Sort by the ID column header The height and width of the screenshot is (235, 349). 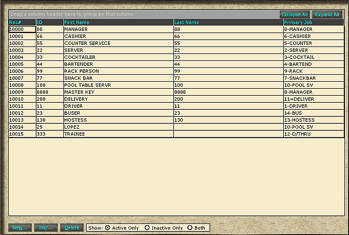coord(49,22)
